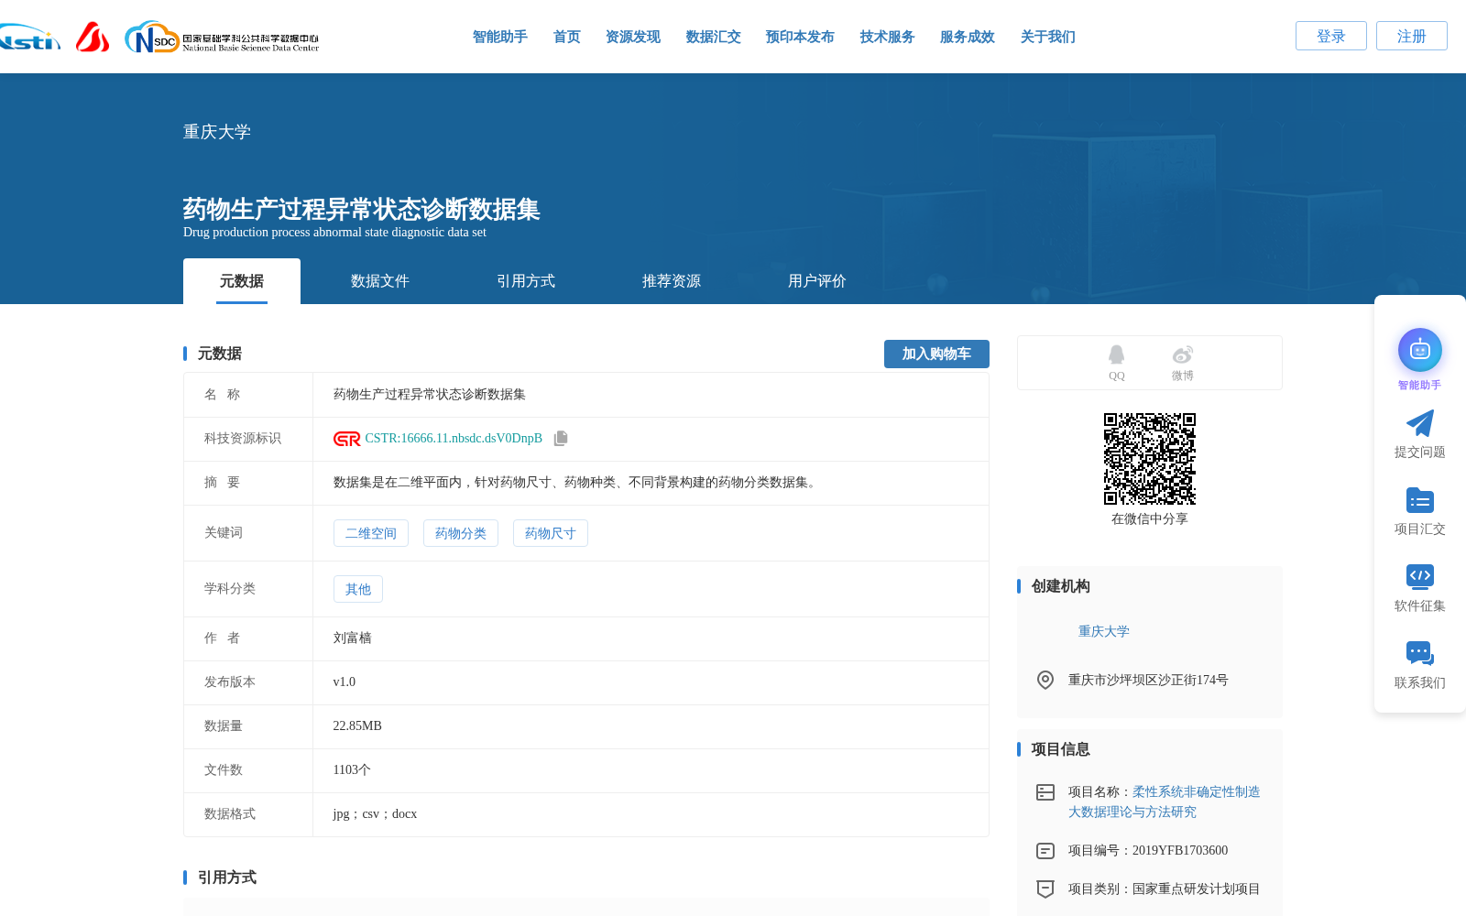Select the 元数据 tab
This screenshot has height=916, width=1466.
click(242, 281)
